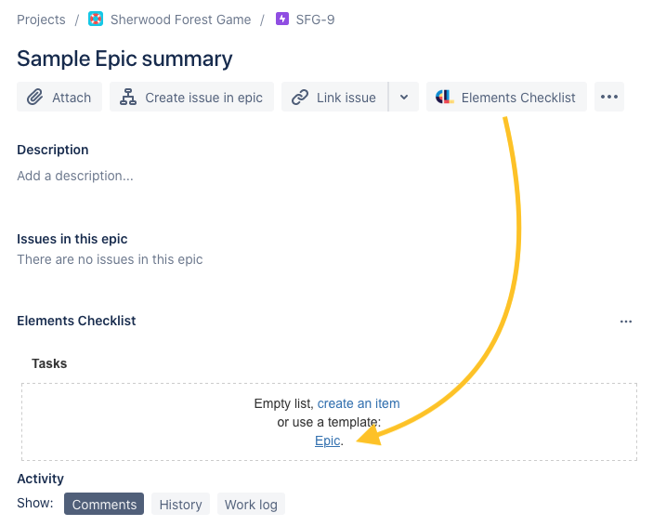Show the Comments activity tab
Image resolution: width=653 pixels, height=526 pixels.
click(x=104, y=504)
